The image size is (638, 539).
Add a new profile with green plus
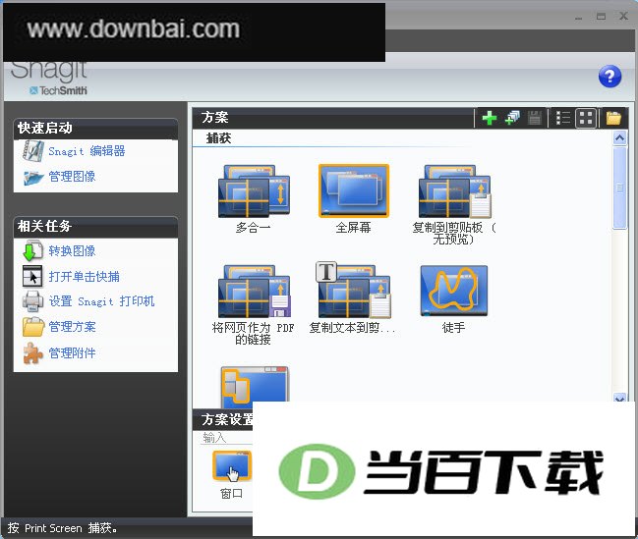(x=490, y=118)
